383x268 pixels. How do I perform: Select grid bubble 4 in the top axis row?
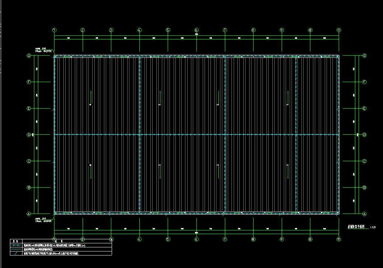139,30
